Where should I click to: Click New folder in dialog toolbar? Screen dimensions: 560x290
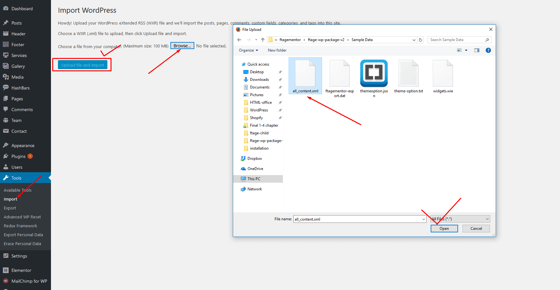(277, 50)
